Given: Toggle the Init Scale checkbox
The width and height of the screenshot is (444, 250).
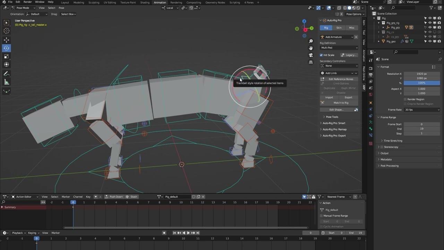Looking at the screenshot, I should 321,55.
